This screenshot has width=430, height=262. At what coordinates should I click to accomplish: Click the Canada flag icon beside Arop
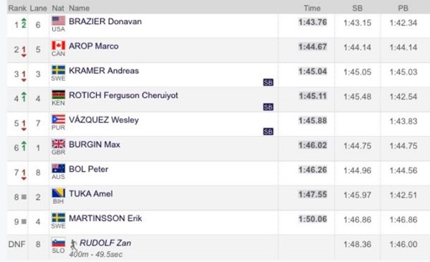point(59,45)
